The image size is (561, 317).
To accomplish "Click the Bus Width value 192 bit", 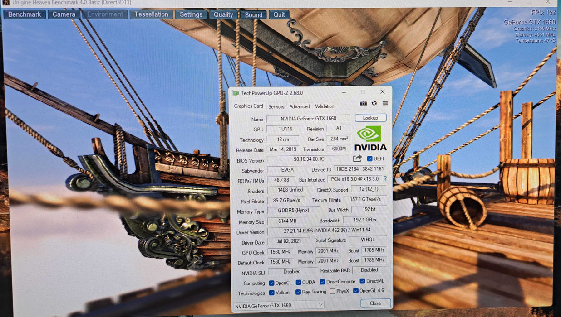I will pyautogui.click(x=369, y=210).
